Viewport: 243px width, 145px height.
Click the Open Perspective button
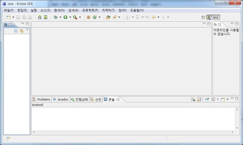tap(203, 17)
